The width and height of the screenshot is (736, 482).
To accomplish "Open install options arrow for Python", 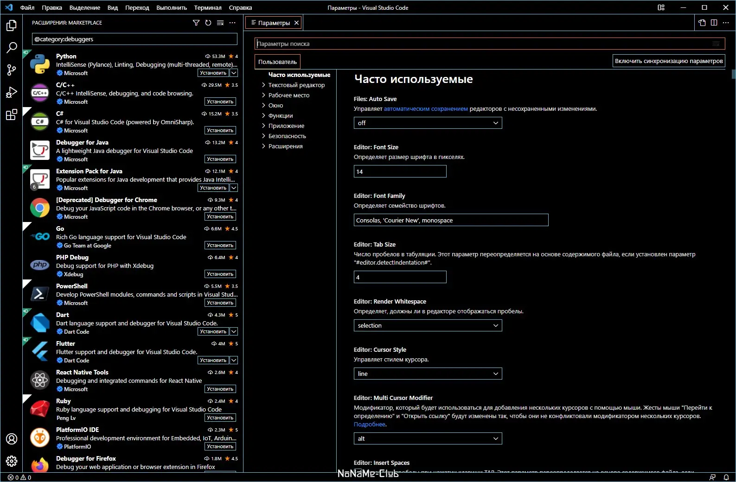I will click(234, 73).
